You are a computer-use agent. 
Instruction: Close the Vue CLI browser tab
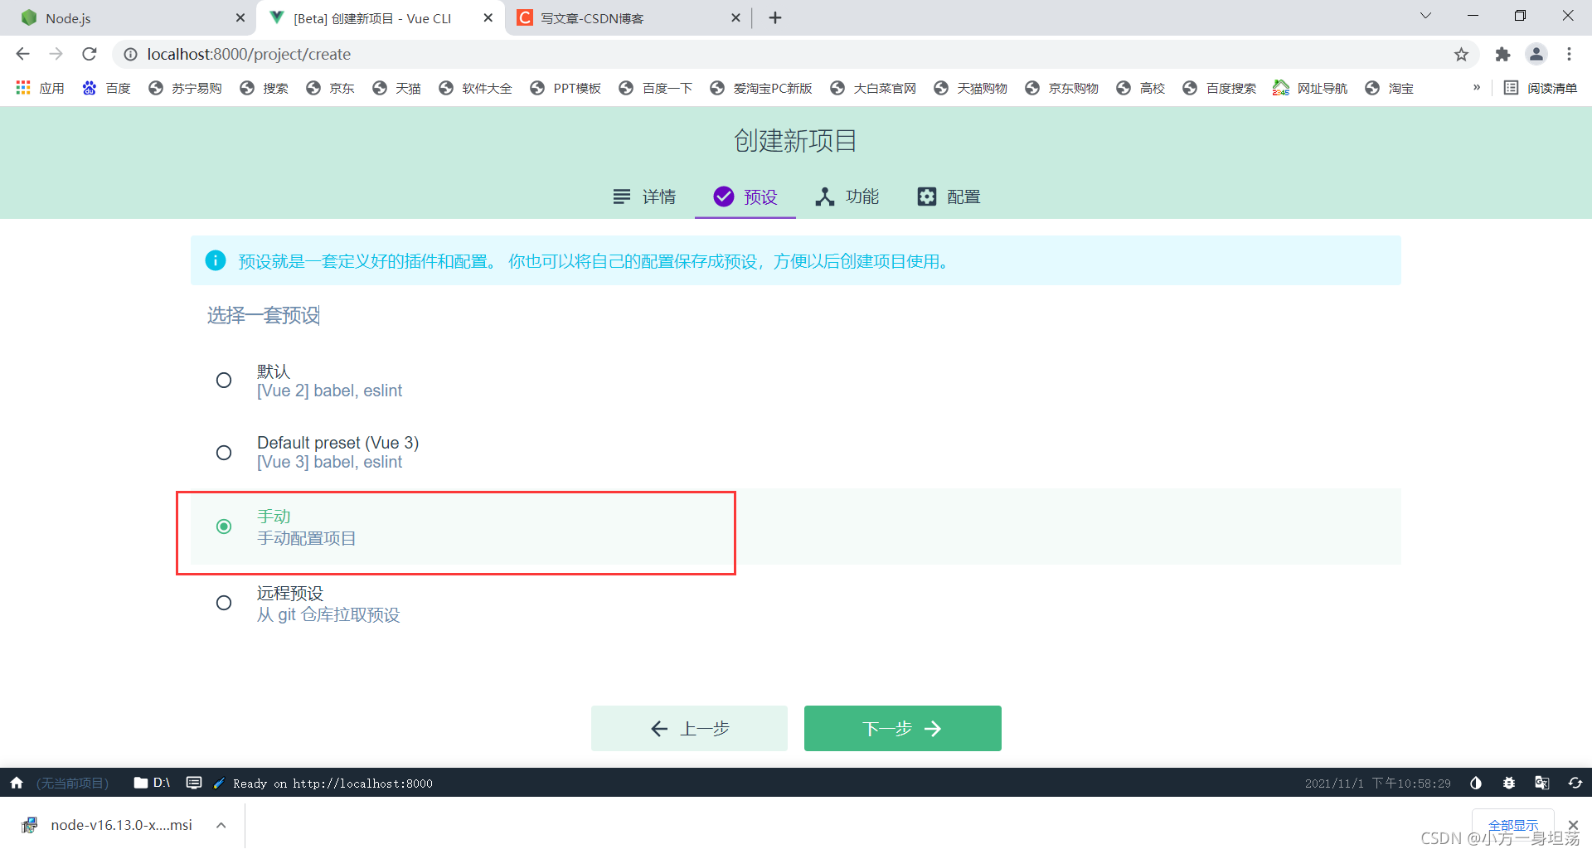point(488,18)
